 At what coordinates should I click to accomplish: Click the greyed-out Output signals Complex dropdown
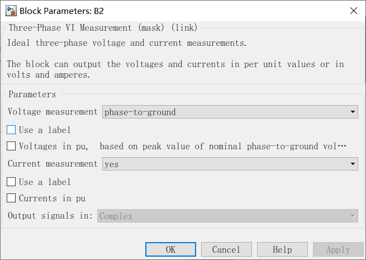(227, 216)
